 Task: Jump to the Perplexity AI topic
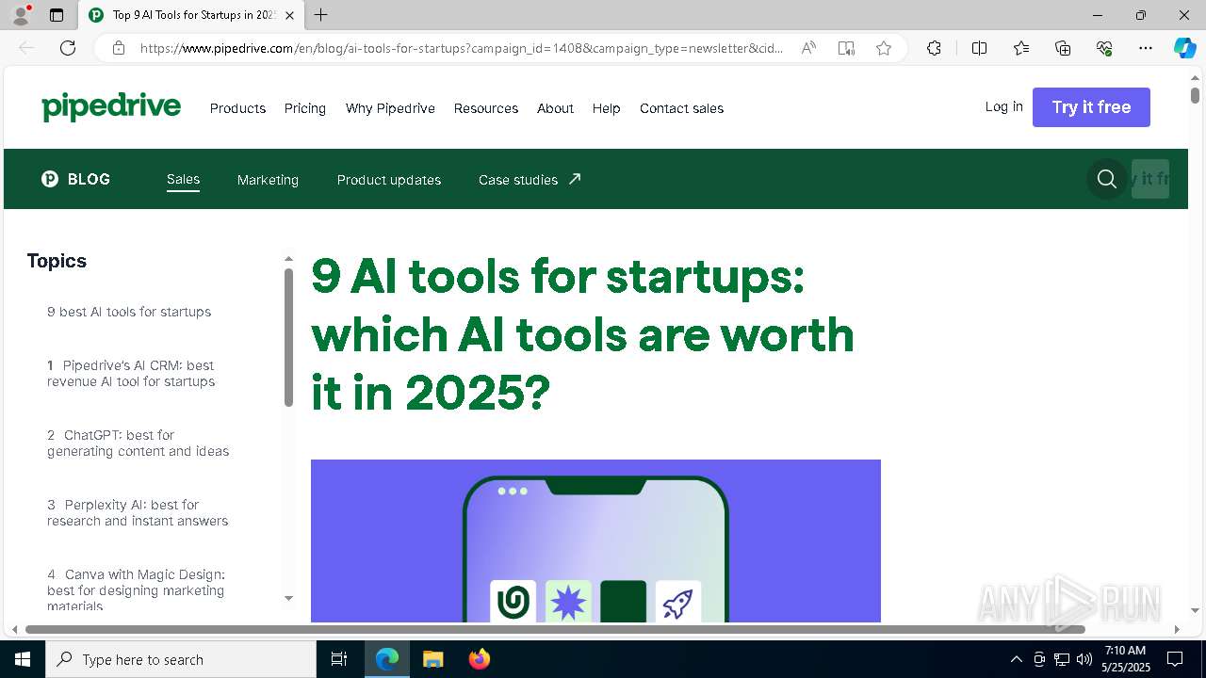coord(138,512)
